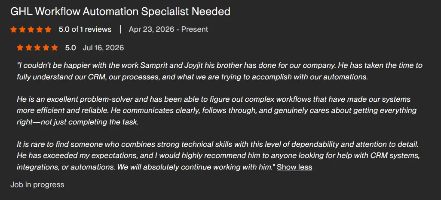
Task: Click fourth star of Jul 16 review
Action: 46,48
